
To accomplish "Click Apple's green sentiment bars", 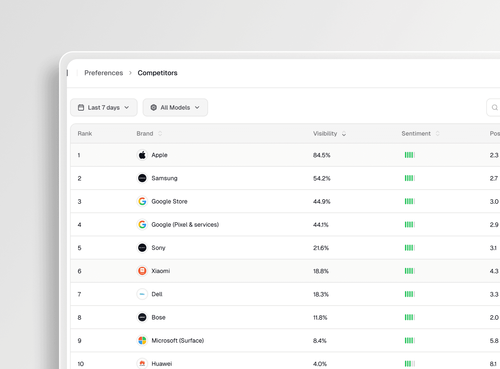I will (x=410, y=155).
